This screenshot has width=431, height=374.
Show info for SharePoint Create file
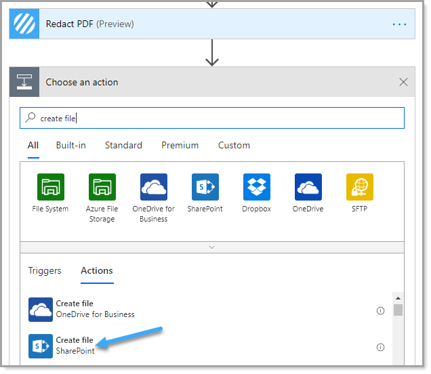[x=380, y=348]
